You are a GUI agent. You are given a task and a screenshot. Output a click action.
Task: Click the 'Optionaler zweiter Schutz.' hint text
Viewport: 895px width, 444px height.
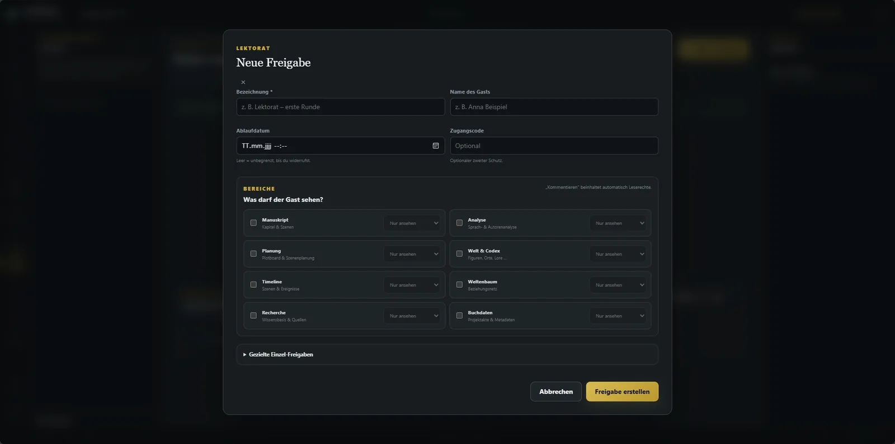(x=477, y=161)
